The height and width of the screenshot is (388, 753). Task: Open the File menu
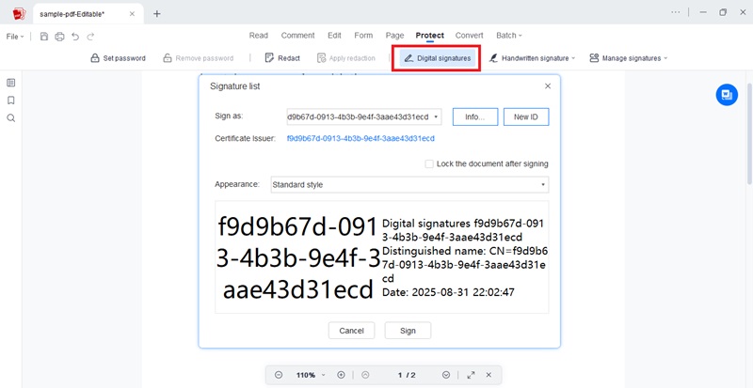[15, 37]
